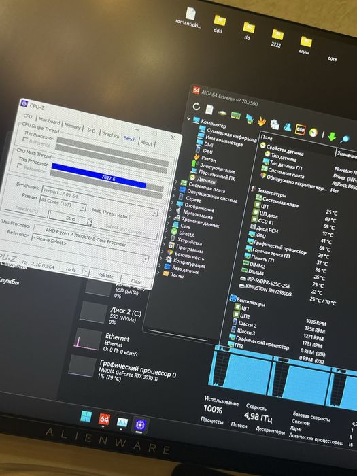Viewport: 357px width, 476px height.
Task: Open the AIDA64 monitor diagnostics toolbar icon
Action: click(x=250, y=119)
